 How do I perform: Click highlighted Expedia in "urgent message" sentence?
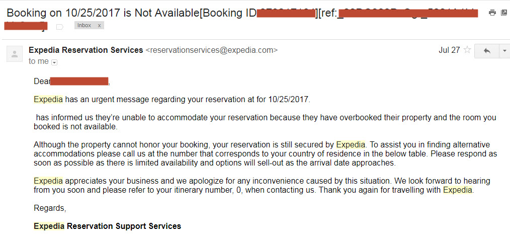48,99
